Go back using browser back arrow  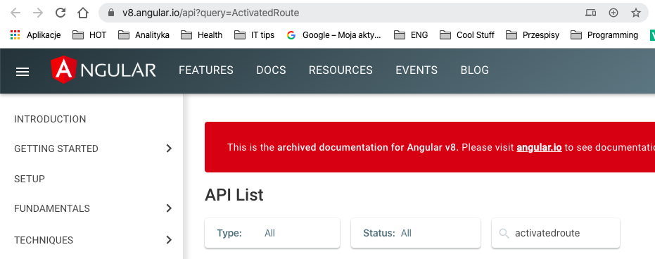(x=15, y=13)
